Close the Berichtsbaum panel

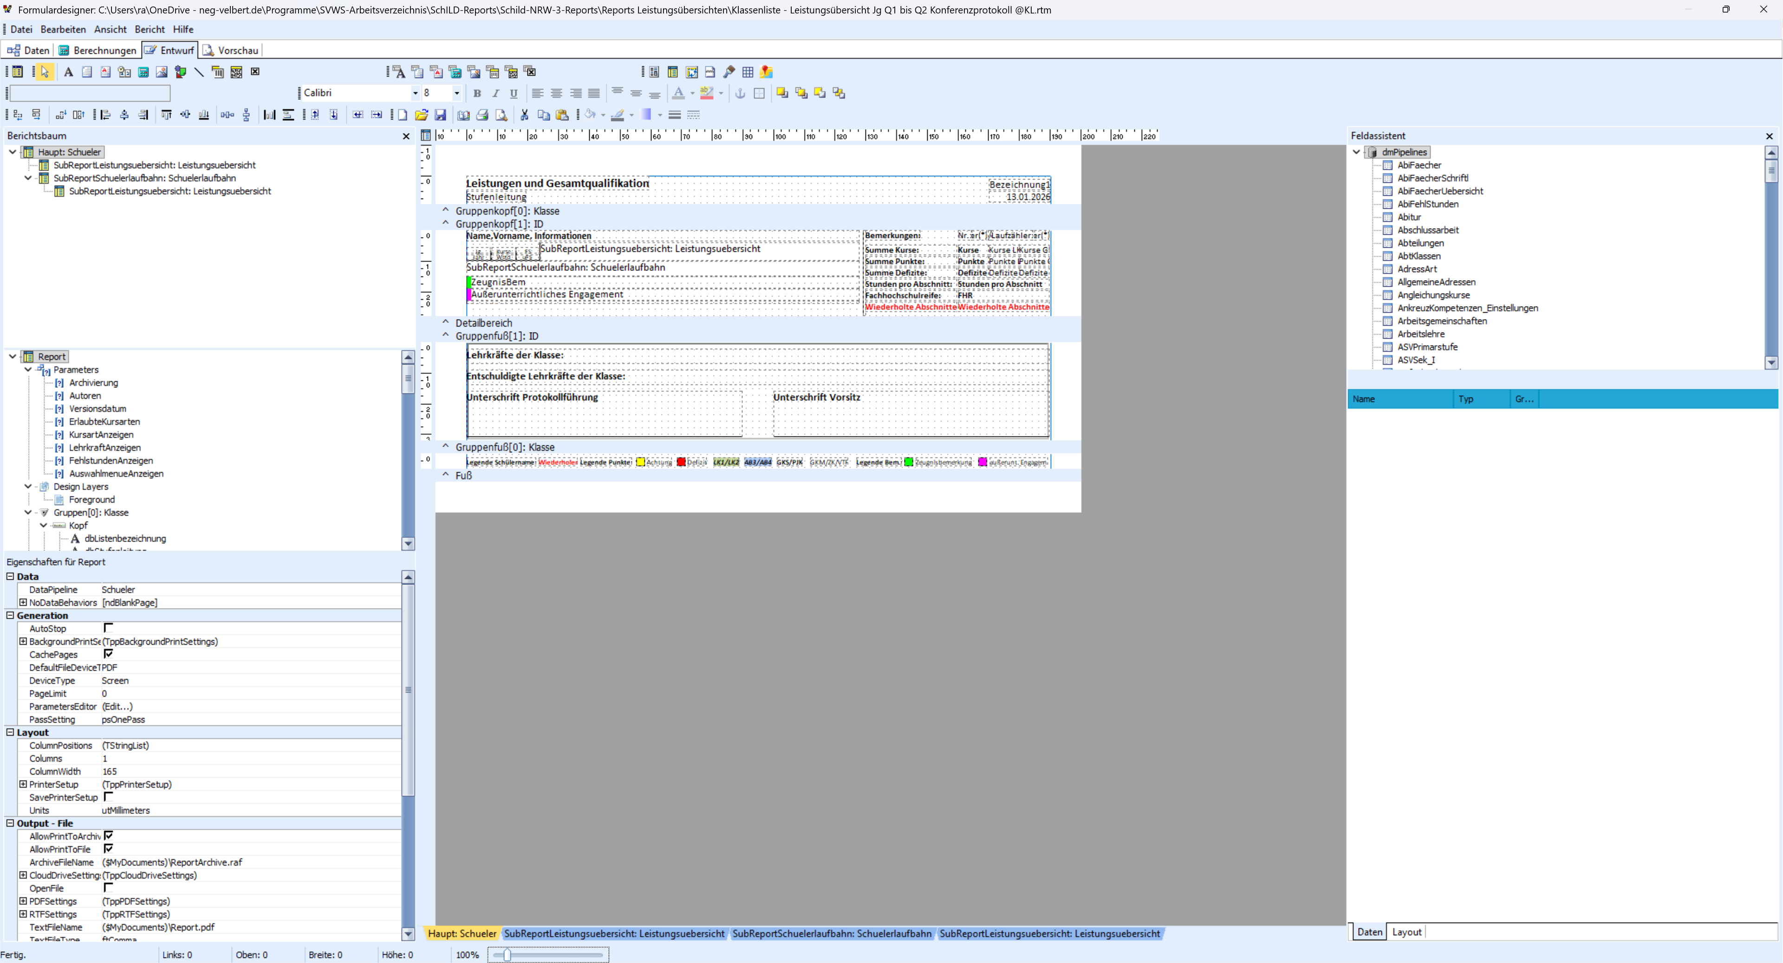click(x=406, y=136)
